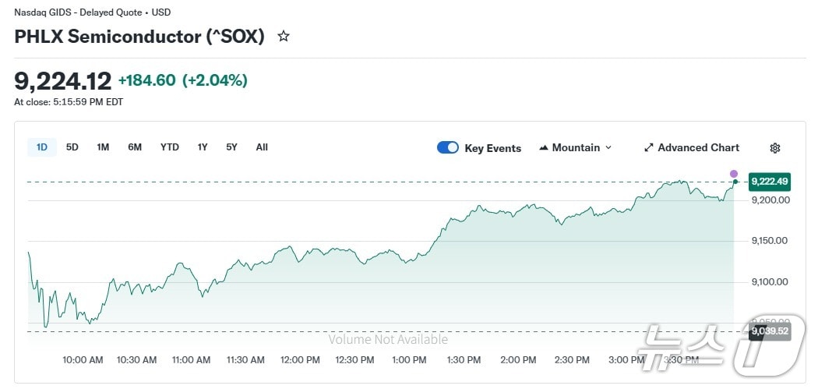Click the purple key event dot
The width and height of the screenshot is (818, 389).
[x=734, y=173]
